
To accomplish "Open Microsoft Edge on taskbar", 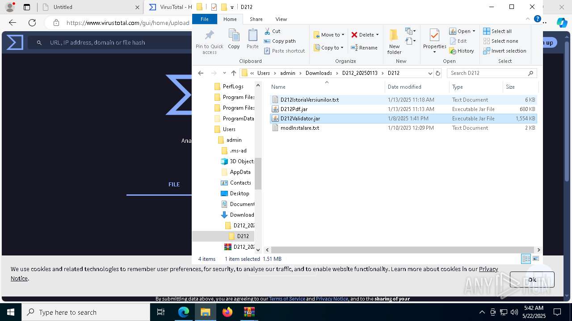I will 184,312.
